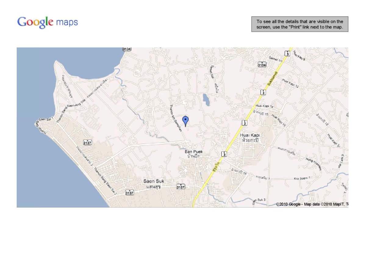This screenshot has width=365, height=280.
Task: Select the Kra Soem 1 street label
Action: [x=302, y=178]
